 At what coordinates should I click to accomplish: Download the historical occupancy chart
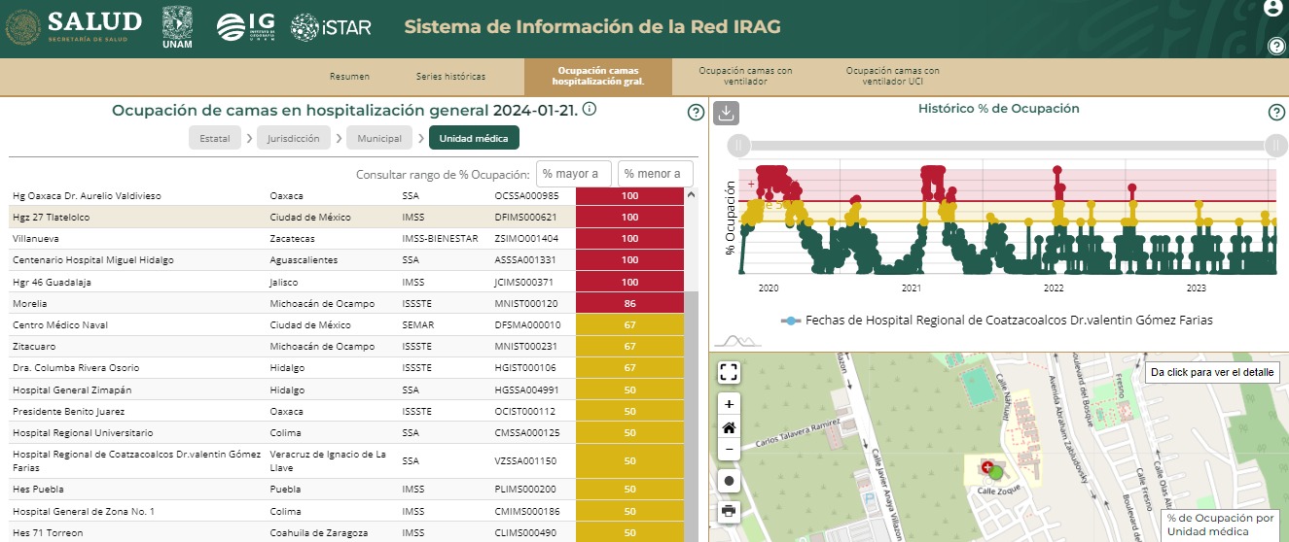[x=727, y=113]
